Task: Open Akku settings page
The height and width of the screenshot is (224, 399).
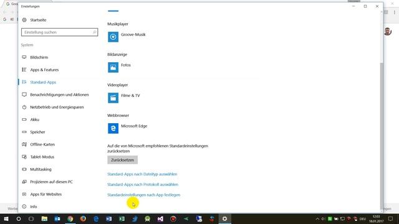Action: point(35,119)
